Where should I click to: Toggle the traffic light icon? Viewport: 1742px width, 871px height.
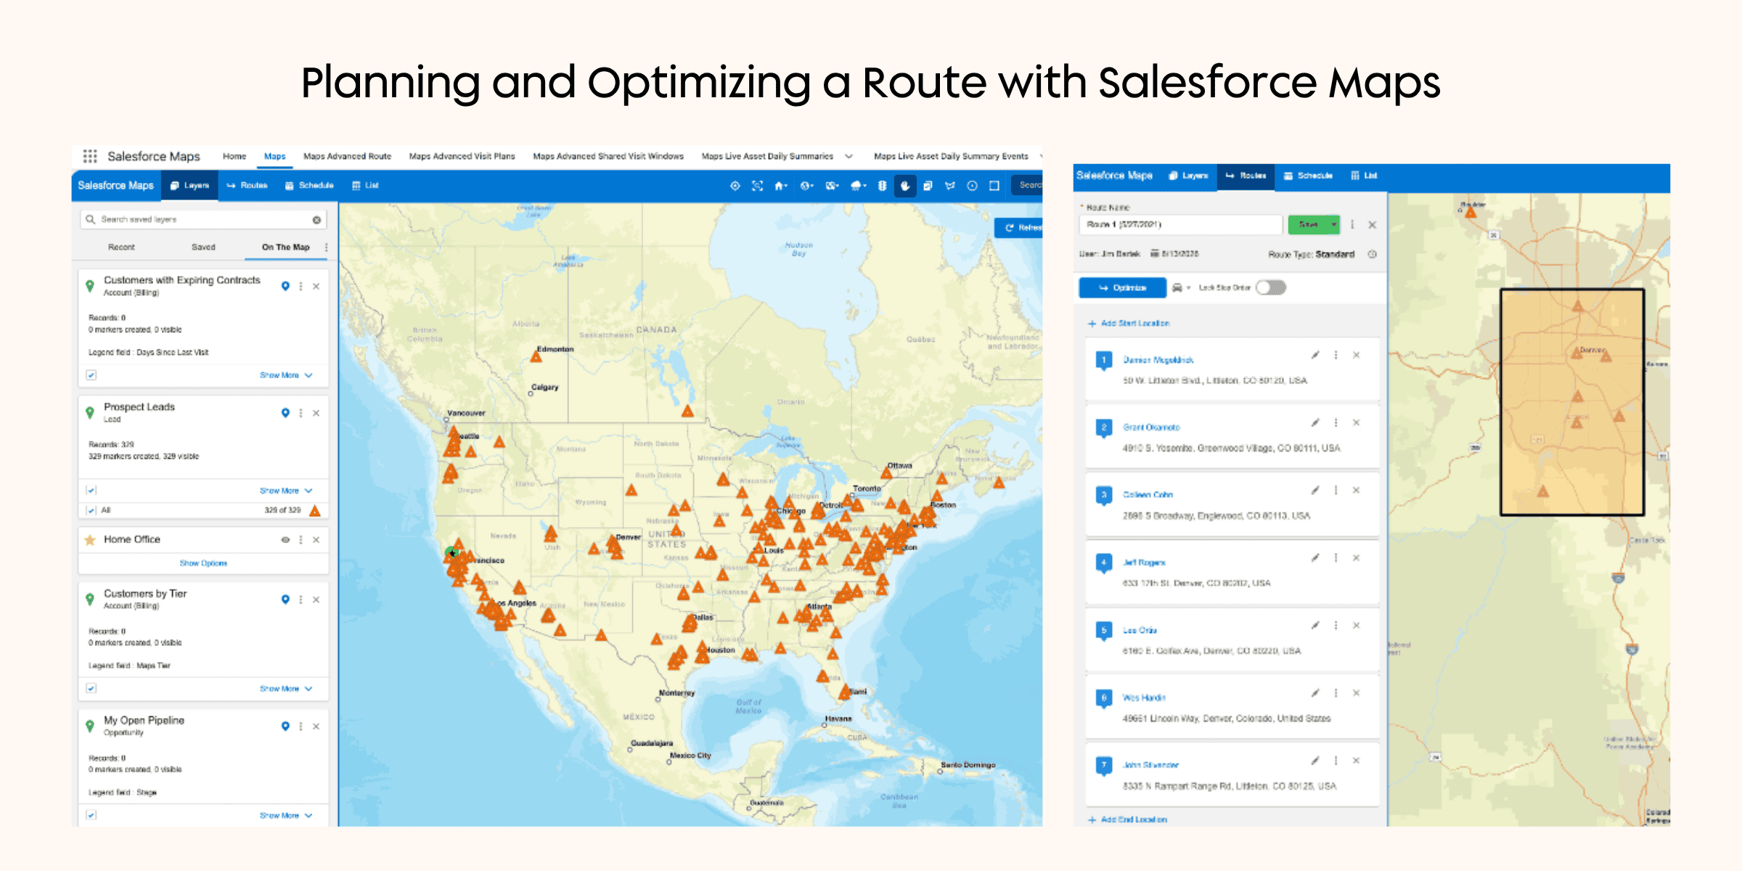[x=882, y=186]
